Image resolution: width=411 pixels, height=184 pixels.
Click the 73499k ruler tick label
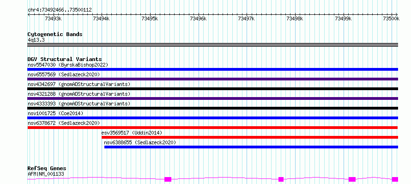pyautogui.click(x=343, y=18)
